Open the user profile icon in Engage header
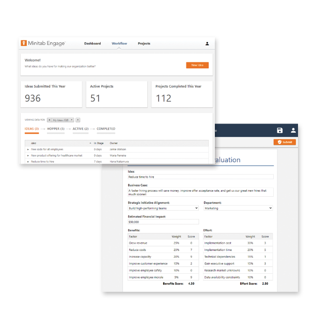Image resolution: width=314 pixels, height=314 pixels. pos(207,44)
